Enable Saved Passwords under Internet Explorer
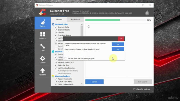 tap(56, 74)
